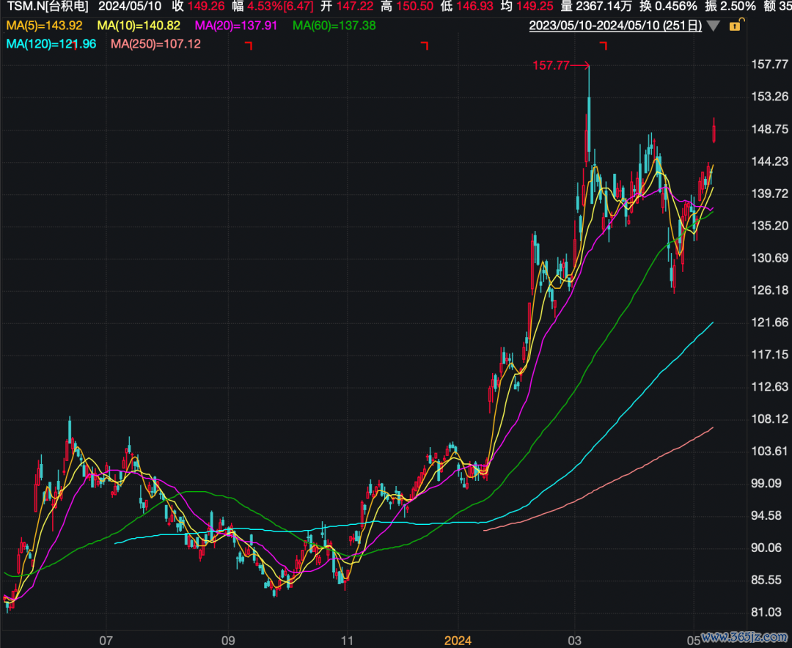Click the middle red corner marker icon

tap(425, 46)
